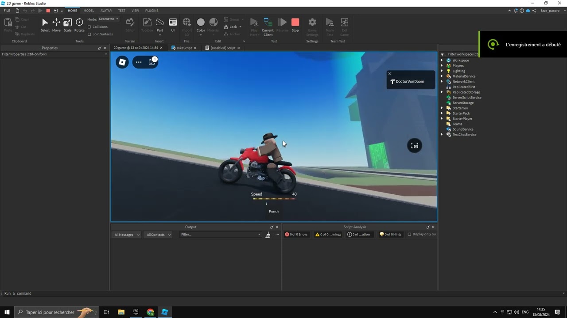
Task: Clear output with the broom icon
Action: pyautogui.click(x=268, y=235)
